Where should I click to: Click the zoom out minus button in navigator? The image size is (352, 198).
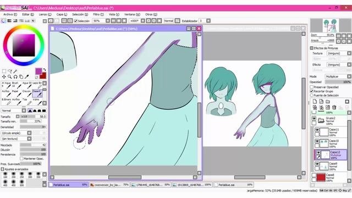pos(338,36)
